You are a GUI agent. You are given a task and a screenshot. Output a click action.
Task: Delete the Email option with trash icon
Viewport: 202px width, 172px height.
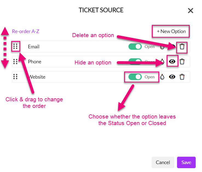[182, 46]
